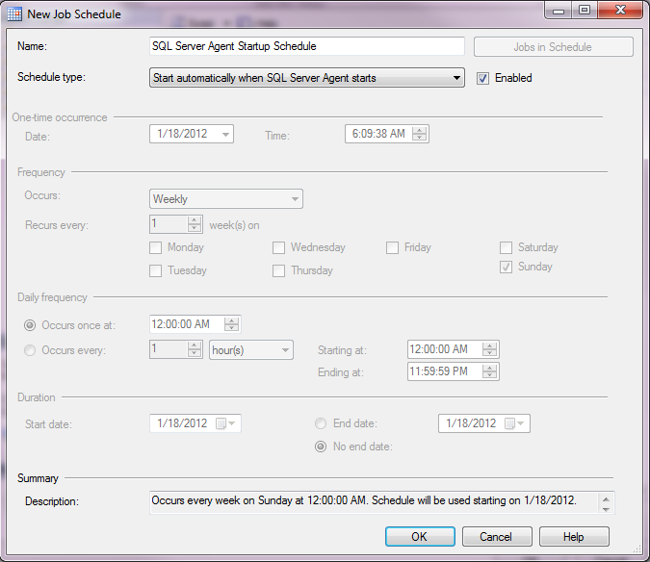The image size is (650, 562).
Task: Check the Friday checkbox
Action: pyautogui.click(x=392, y=247)
